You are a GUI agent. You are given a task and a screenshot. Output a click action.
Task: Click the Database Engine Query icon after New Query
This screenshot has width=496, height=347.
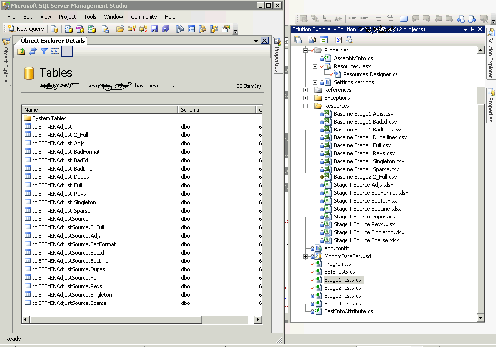click(54, 29)
